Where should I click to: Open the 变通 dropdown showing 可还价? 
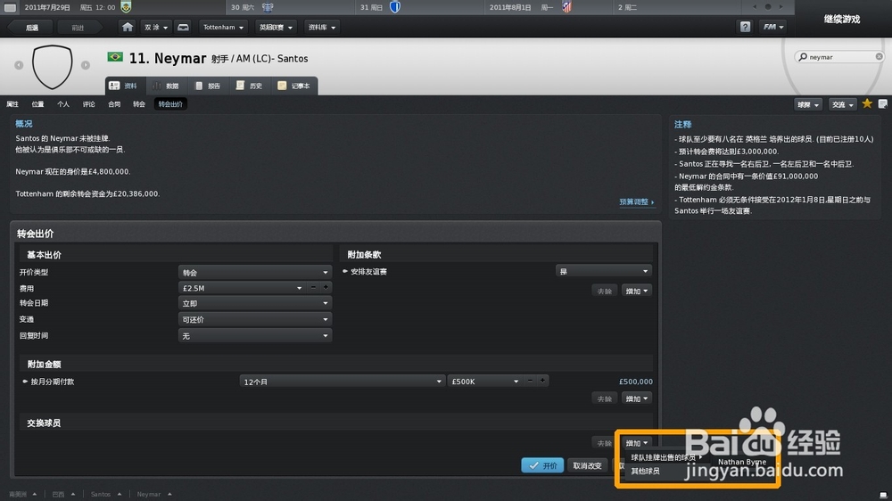point(255,320)
